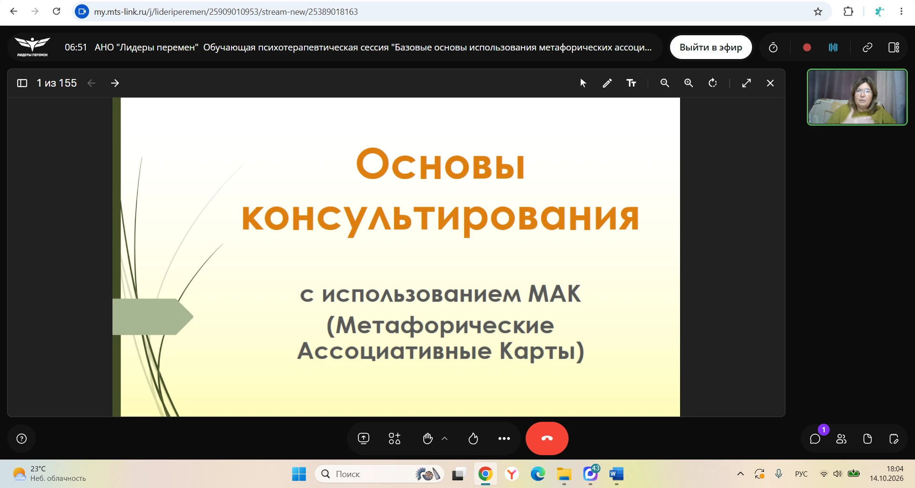Screen dimensions: 915x488
Task: Open the chat with unread badge
Action: click(815, 438)
